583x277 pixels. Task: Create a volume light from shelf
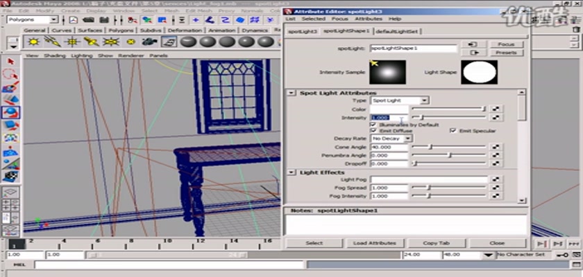pos(130,42)
